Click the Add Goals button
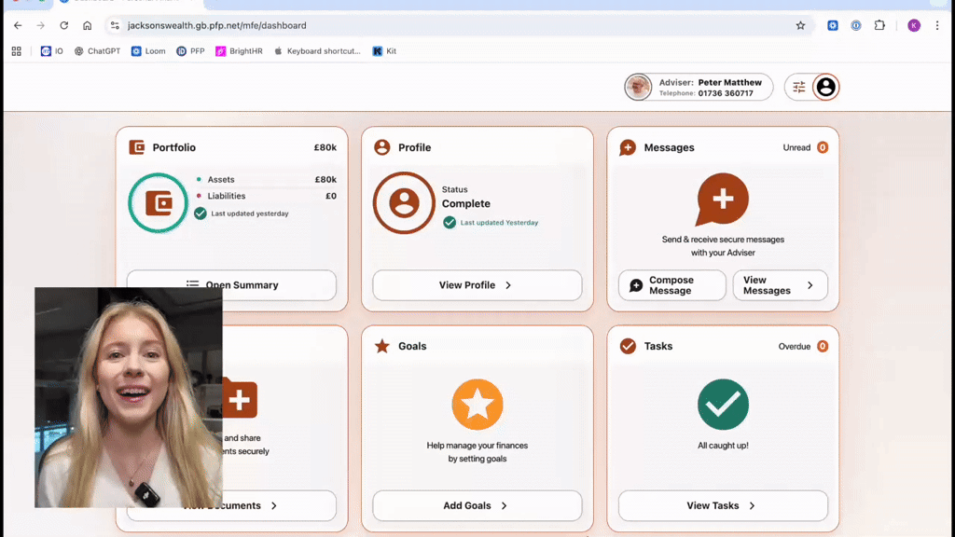Image resolution: width=955 pixels, height=537 pixels. (x=477, y=505)
